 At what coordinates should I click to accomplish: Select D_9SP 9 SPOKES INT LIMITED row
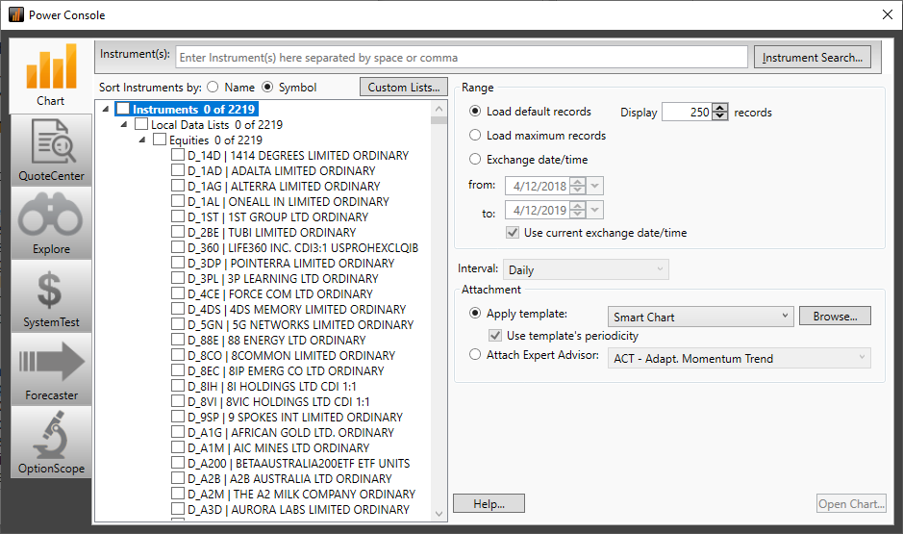click(x=295, y=417)
